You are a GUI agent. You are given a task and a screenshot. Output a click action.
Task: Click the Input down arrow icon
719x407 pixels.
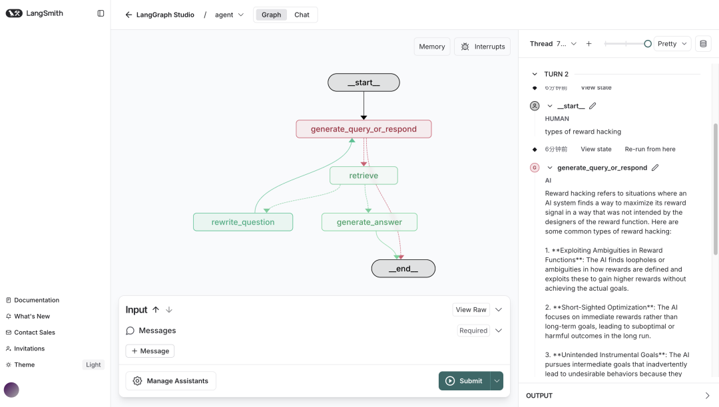168,310
